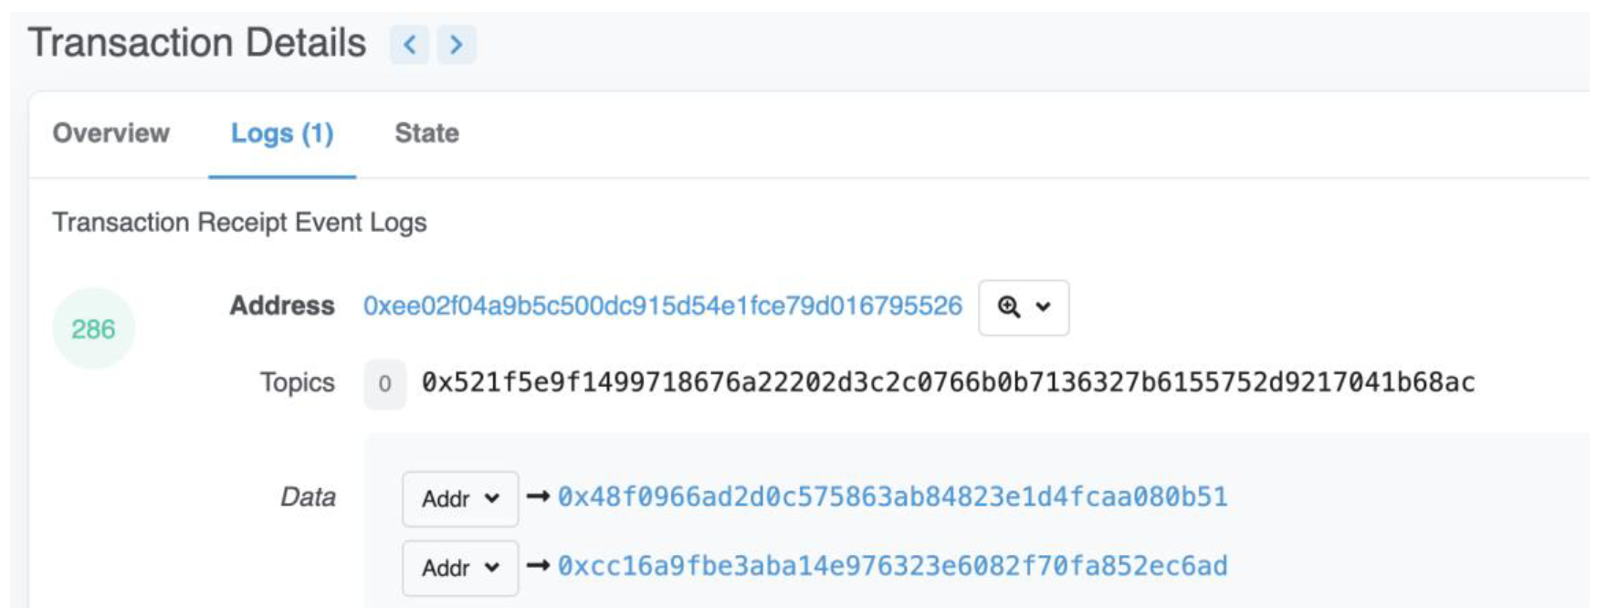
Task: Go to the previous transaction arrow
Action: click(x=410, y=45)
